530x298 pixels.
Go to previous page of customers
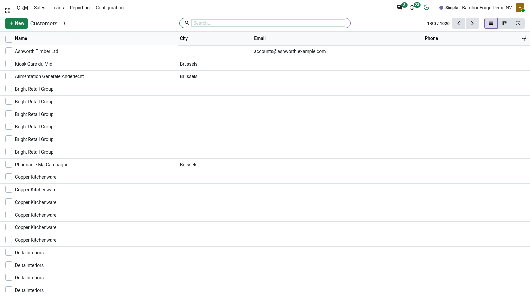click(x=459, y=23)
